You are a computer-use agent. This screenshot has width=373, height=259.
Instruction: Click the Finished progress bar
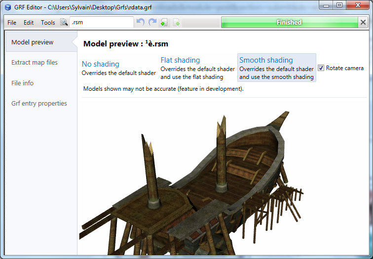coord(289,22)
